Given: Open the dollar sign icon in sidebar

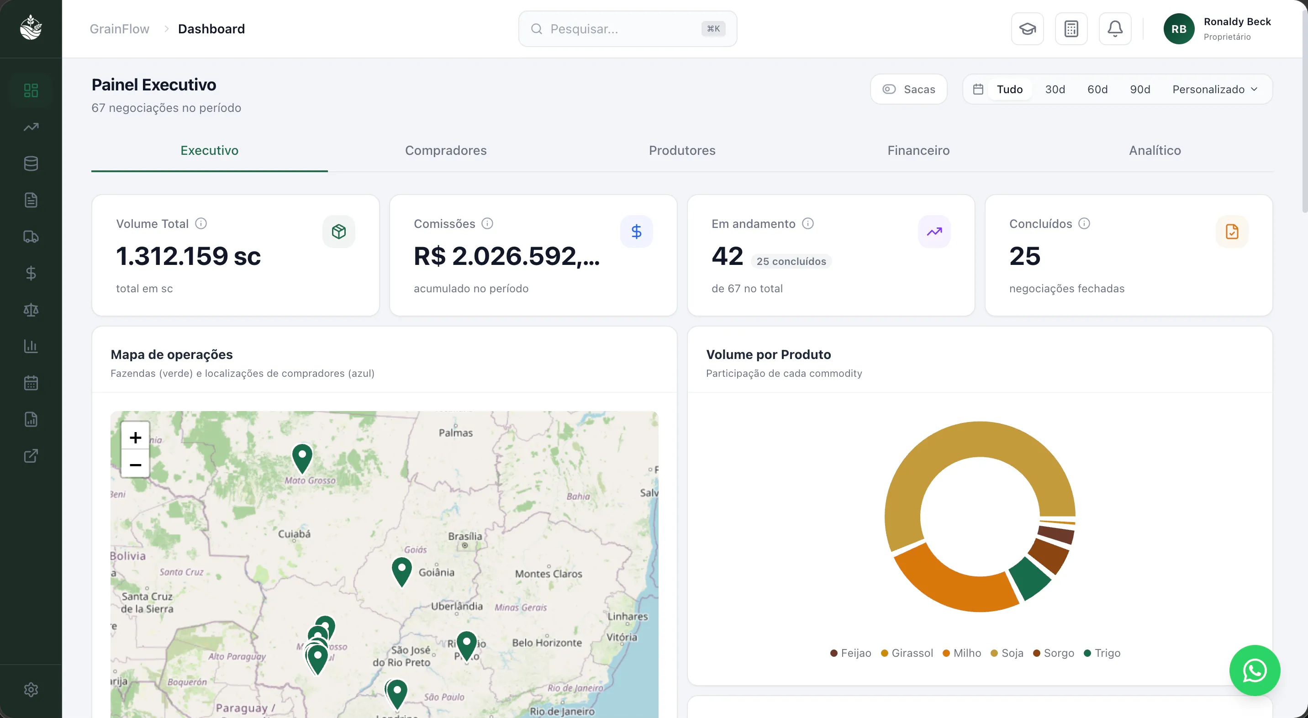Looking at the screenshot, I should point(31,273).
